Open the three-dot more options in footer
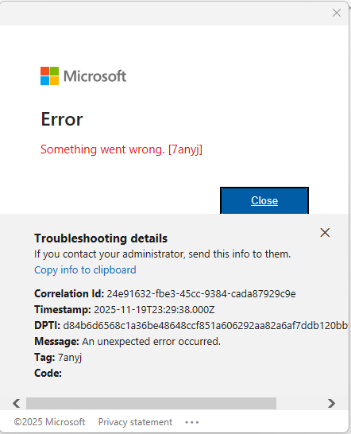 192,422
